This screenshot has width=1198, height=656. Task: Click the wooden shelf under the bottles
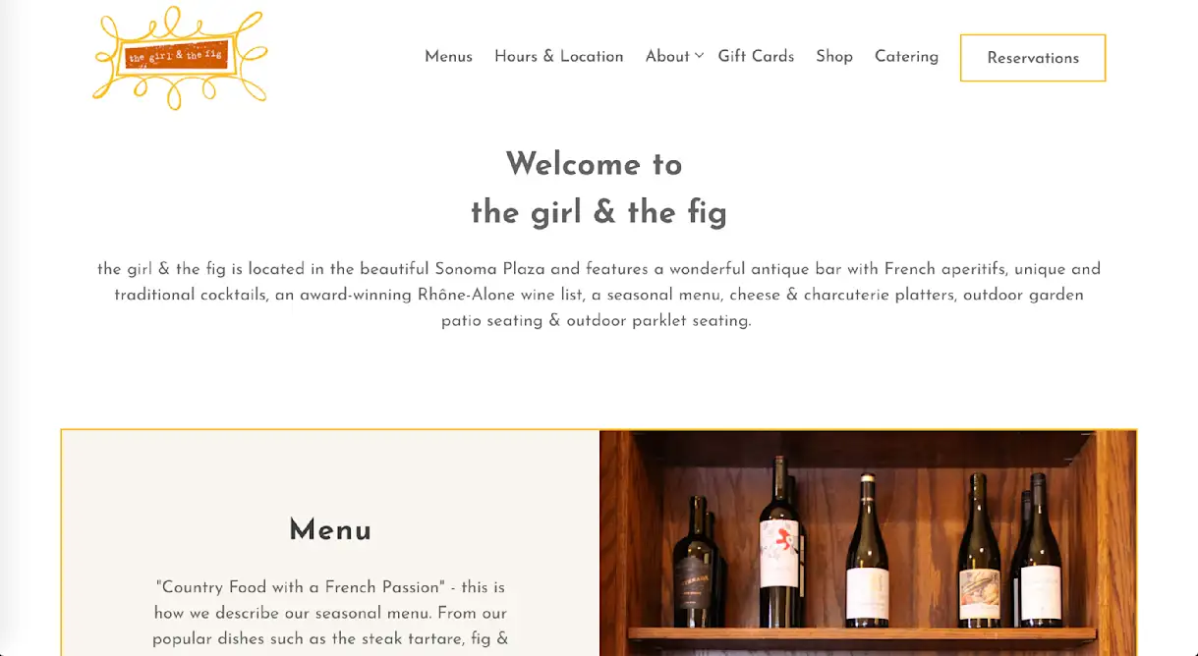coord(862,635)
